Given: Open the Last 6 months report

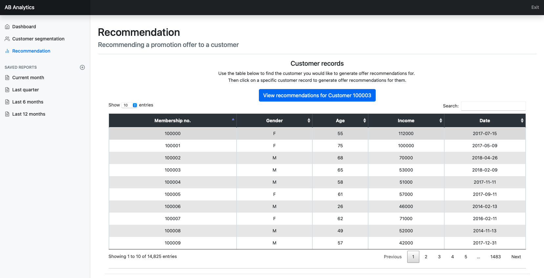Looking at the screenshot, I should point(28,102).
